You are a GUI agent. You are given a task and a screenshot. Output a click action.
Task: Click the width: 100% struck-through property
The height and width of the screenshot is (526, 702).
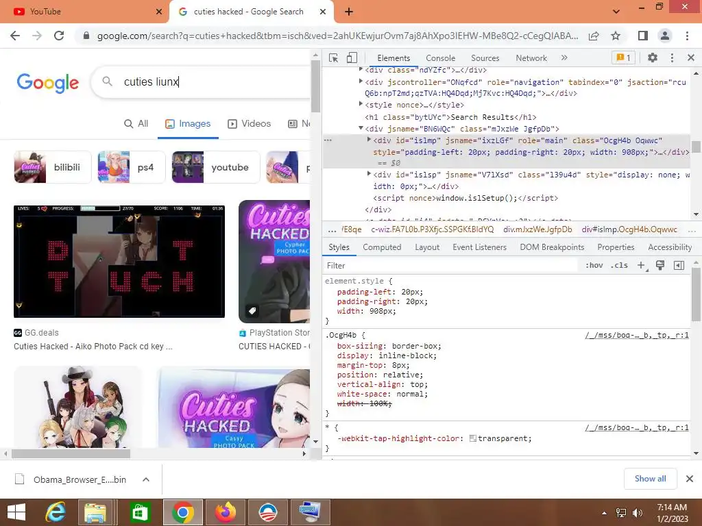364,403
